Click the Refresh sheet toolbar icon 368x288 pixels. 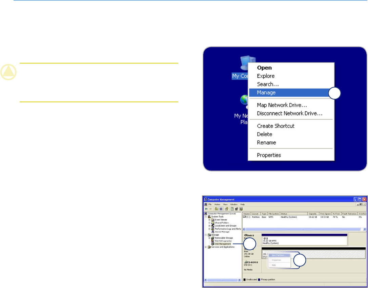coord(232,209)
